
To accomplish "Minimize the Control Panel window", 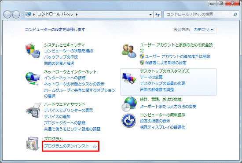I will pos(212,3).
